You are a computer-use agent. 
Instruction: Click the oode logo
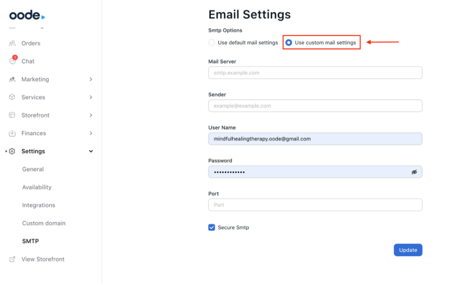pos(27,15)
